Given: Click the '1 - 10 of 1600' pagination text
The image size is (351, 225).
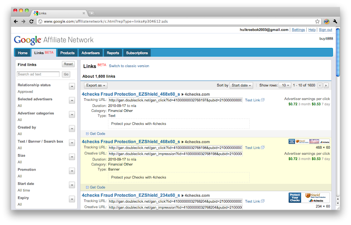Looking at the screenshot, I should tap(304, 85).
